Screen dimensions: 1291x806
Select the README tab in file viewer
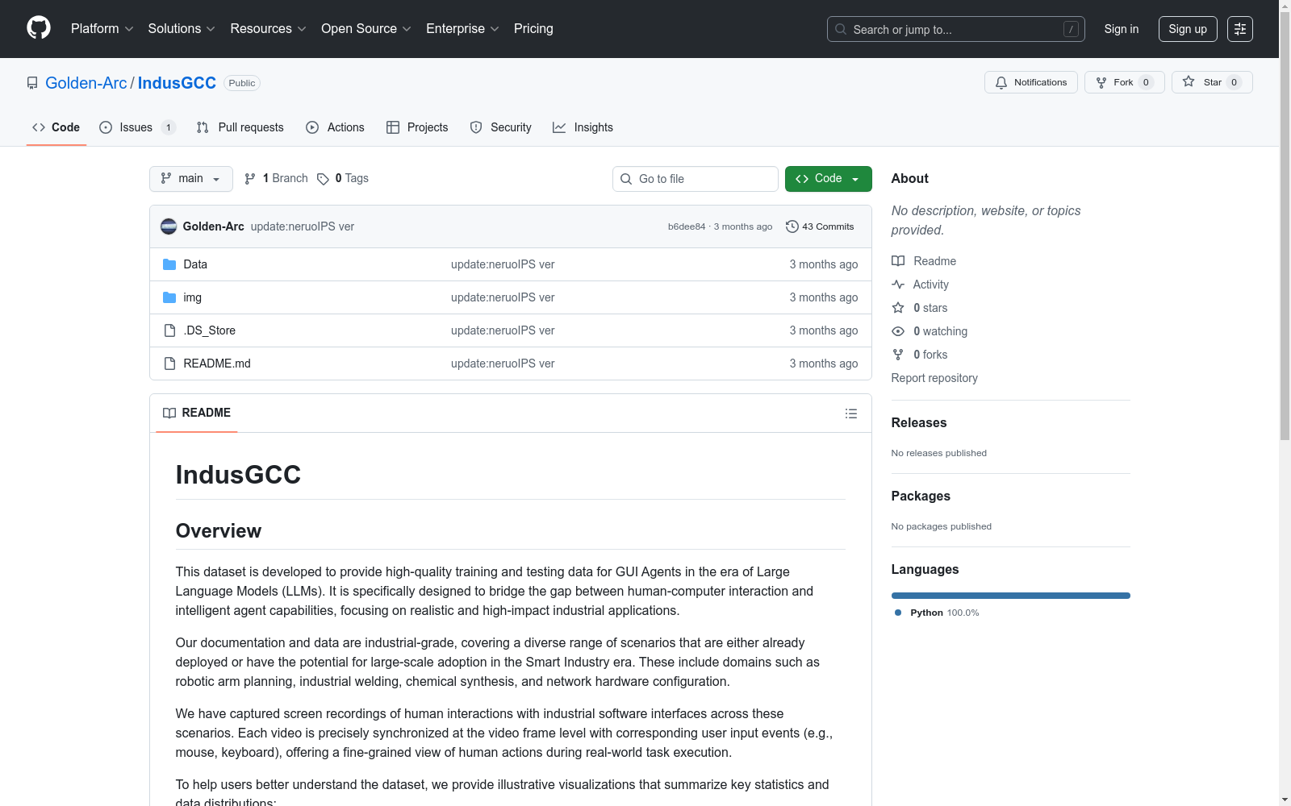[x=197, y=413]
